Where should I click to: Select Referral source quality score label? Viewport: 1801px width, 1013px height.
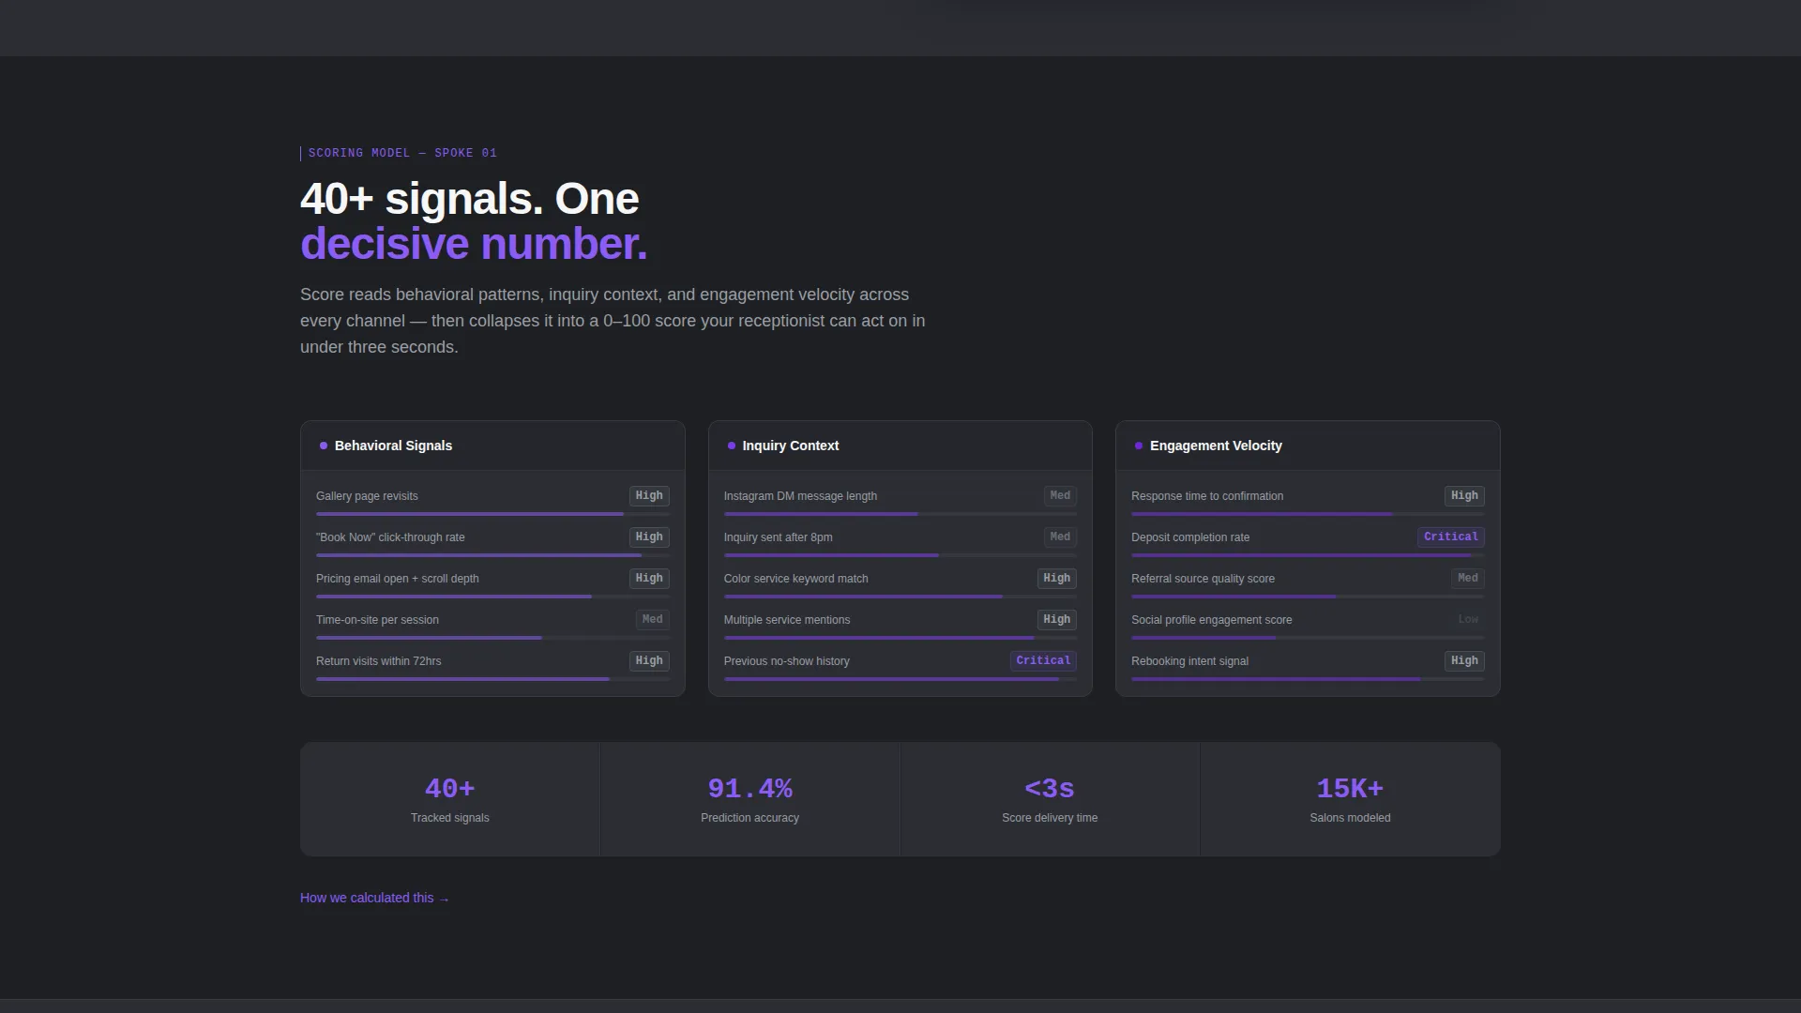[x=1203, y=579]
